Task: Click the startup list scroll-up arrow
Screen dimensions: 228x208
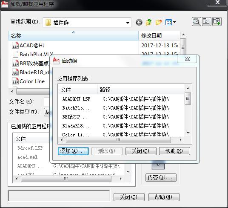Action: point(188,88)
